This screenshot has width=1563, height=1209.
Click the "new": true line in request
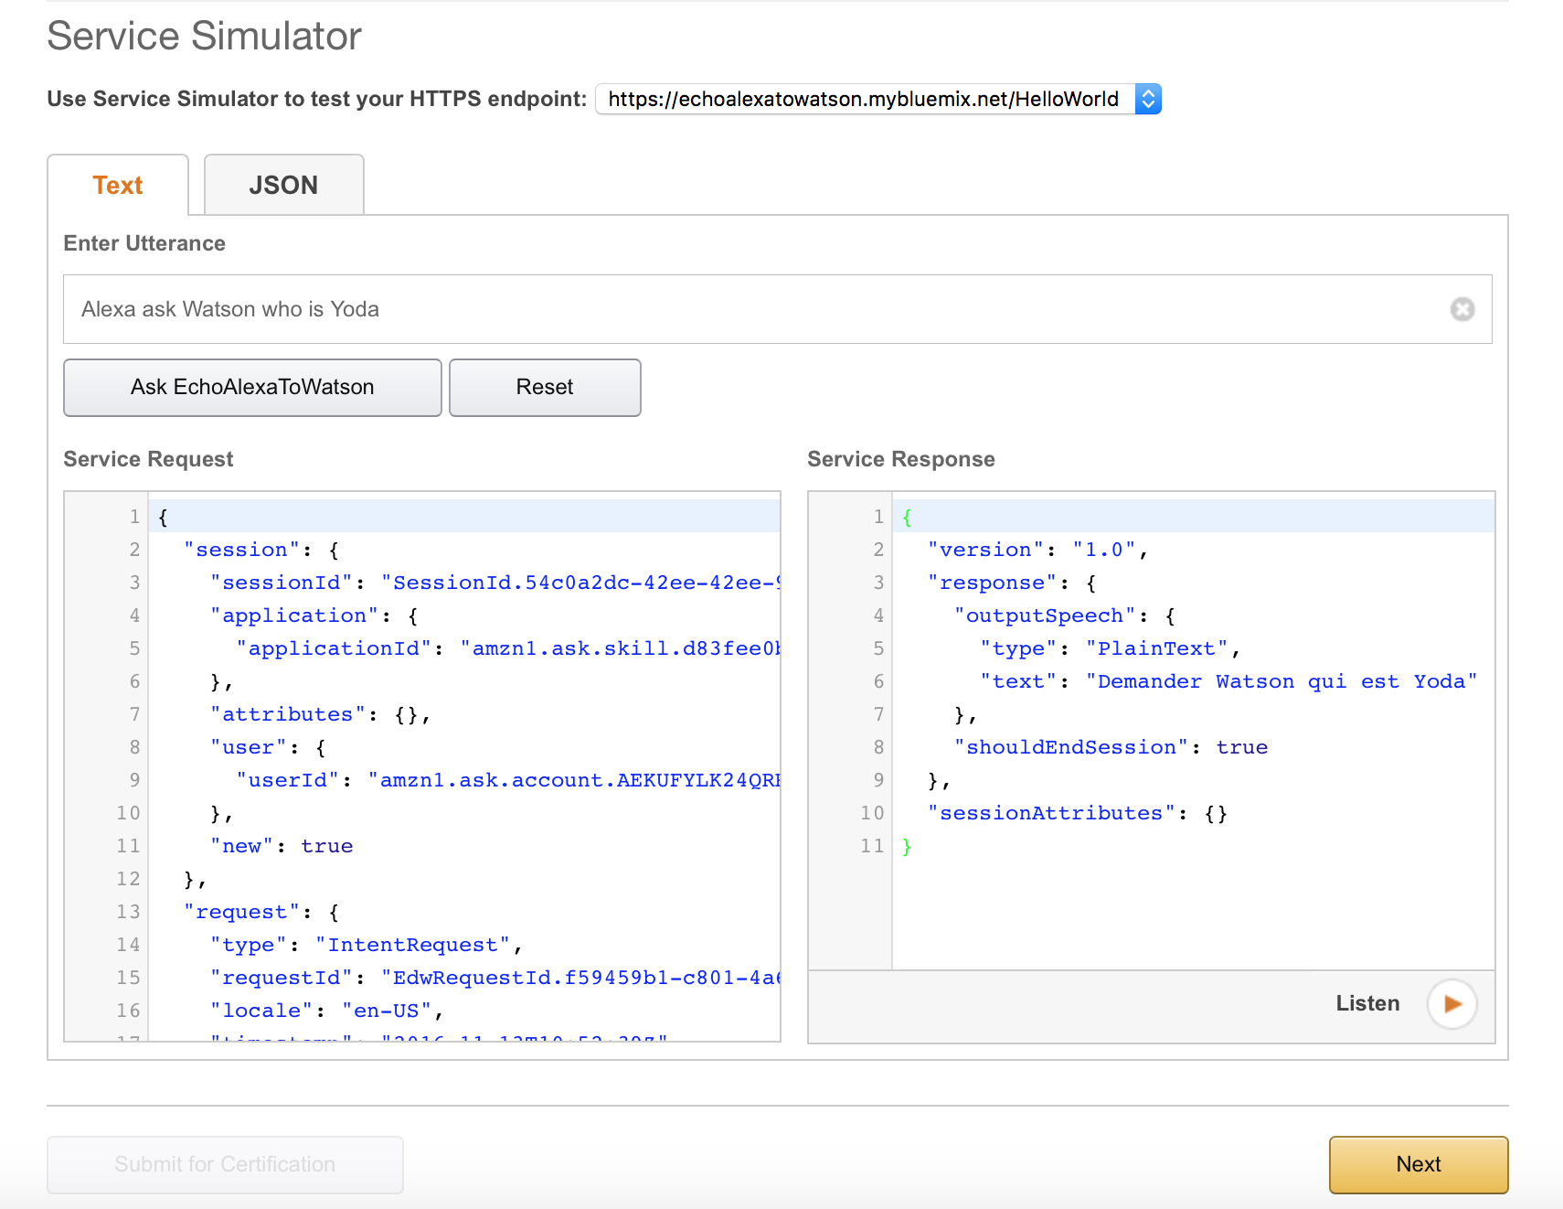point(282,846)
